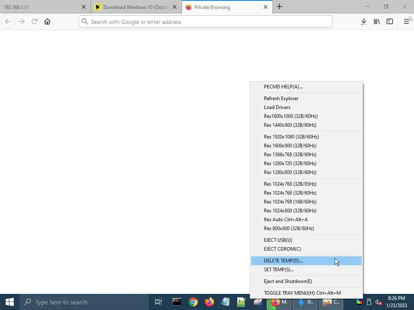
Task: Set resolution Res 1024x768 (16B/60Hz)
Action: pos(306,202)
